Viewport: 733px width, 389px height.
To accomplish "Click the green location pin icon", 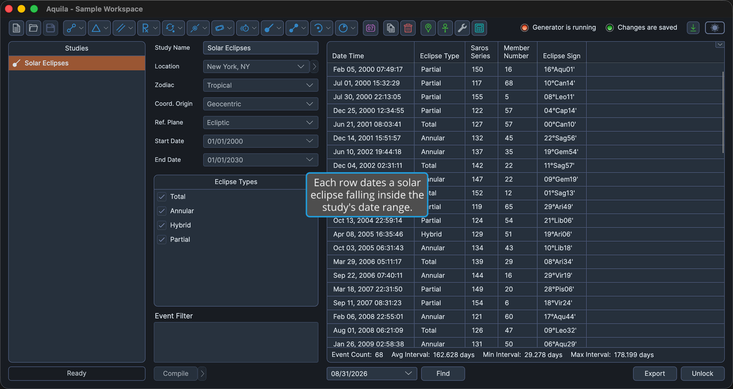I will [x=428, y=28].
